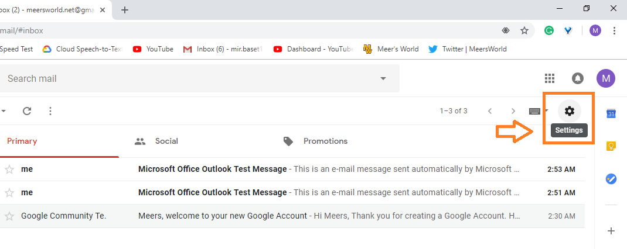
Task: Star the 2:51 AM Outlook test message
Action: click(x=9, y=193)
